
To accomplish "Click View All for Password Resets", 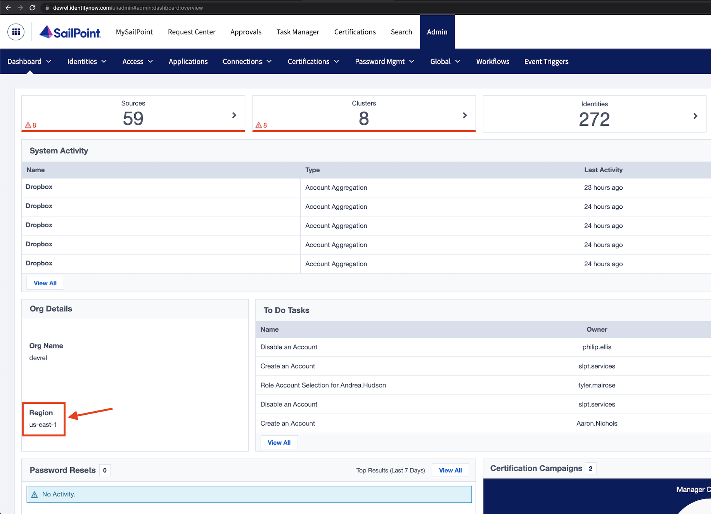I will (450, 470).
